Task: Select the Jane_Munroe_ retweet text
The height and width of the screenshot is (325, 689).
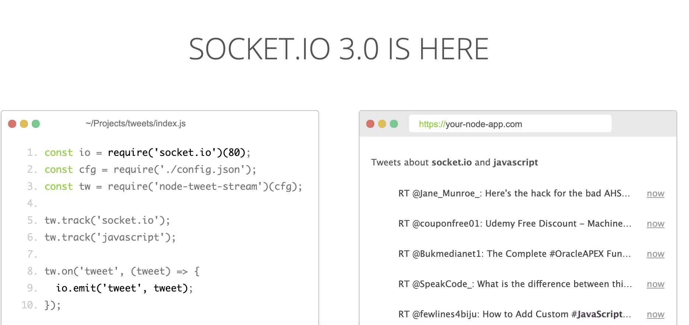Action: 514,193
